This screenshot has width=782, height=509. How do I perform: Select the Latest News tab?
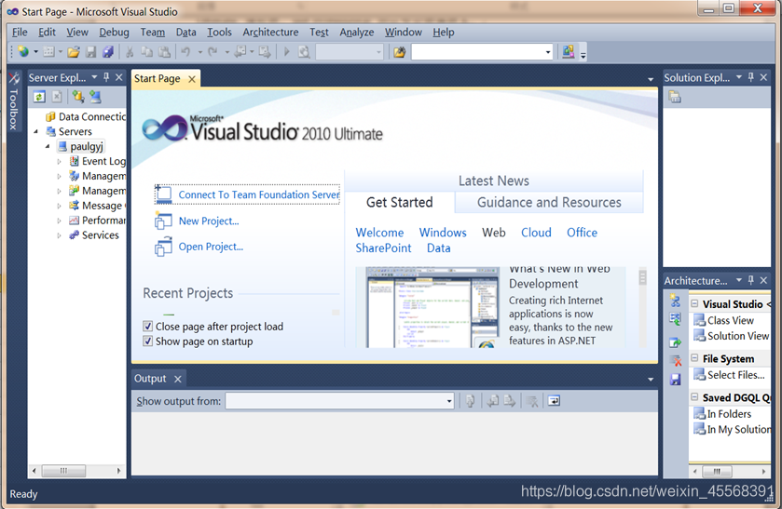pyautogui.click(x=494, y=181)
